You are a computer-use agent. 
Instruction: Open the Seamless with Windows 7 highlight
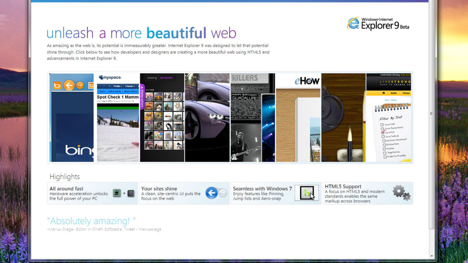coord(276,194)
